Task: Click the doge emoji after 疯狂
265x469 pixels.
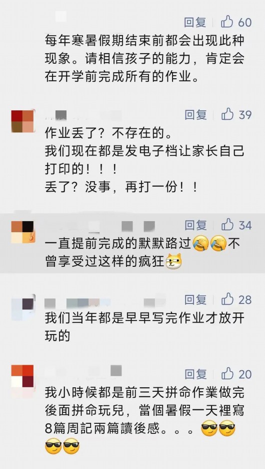Action: pos(173,261)
